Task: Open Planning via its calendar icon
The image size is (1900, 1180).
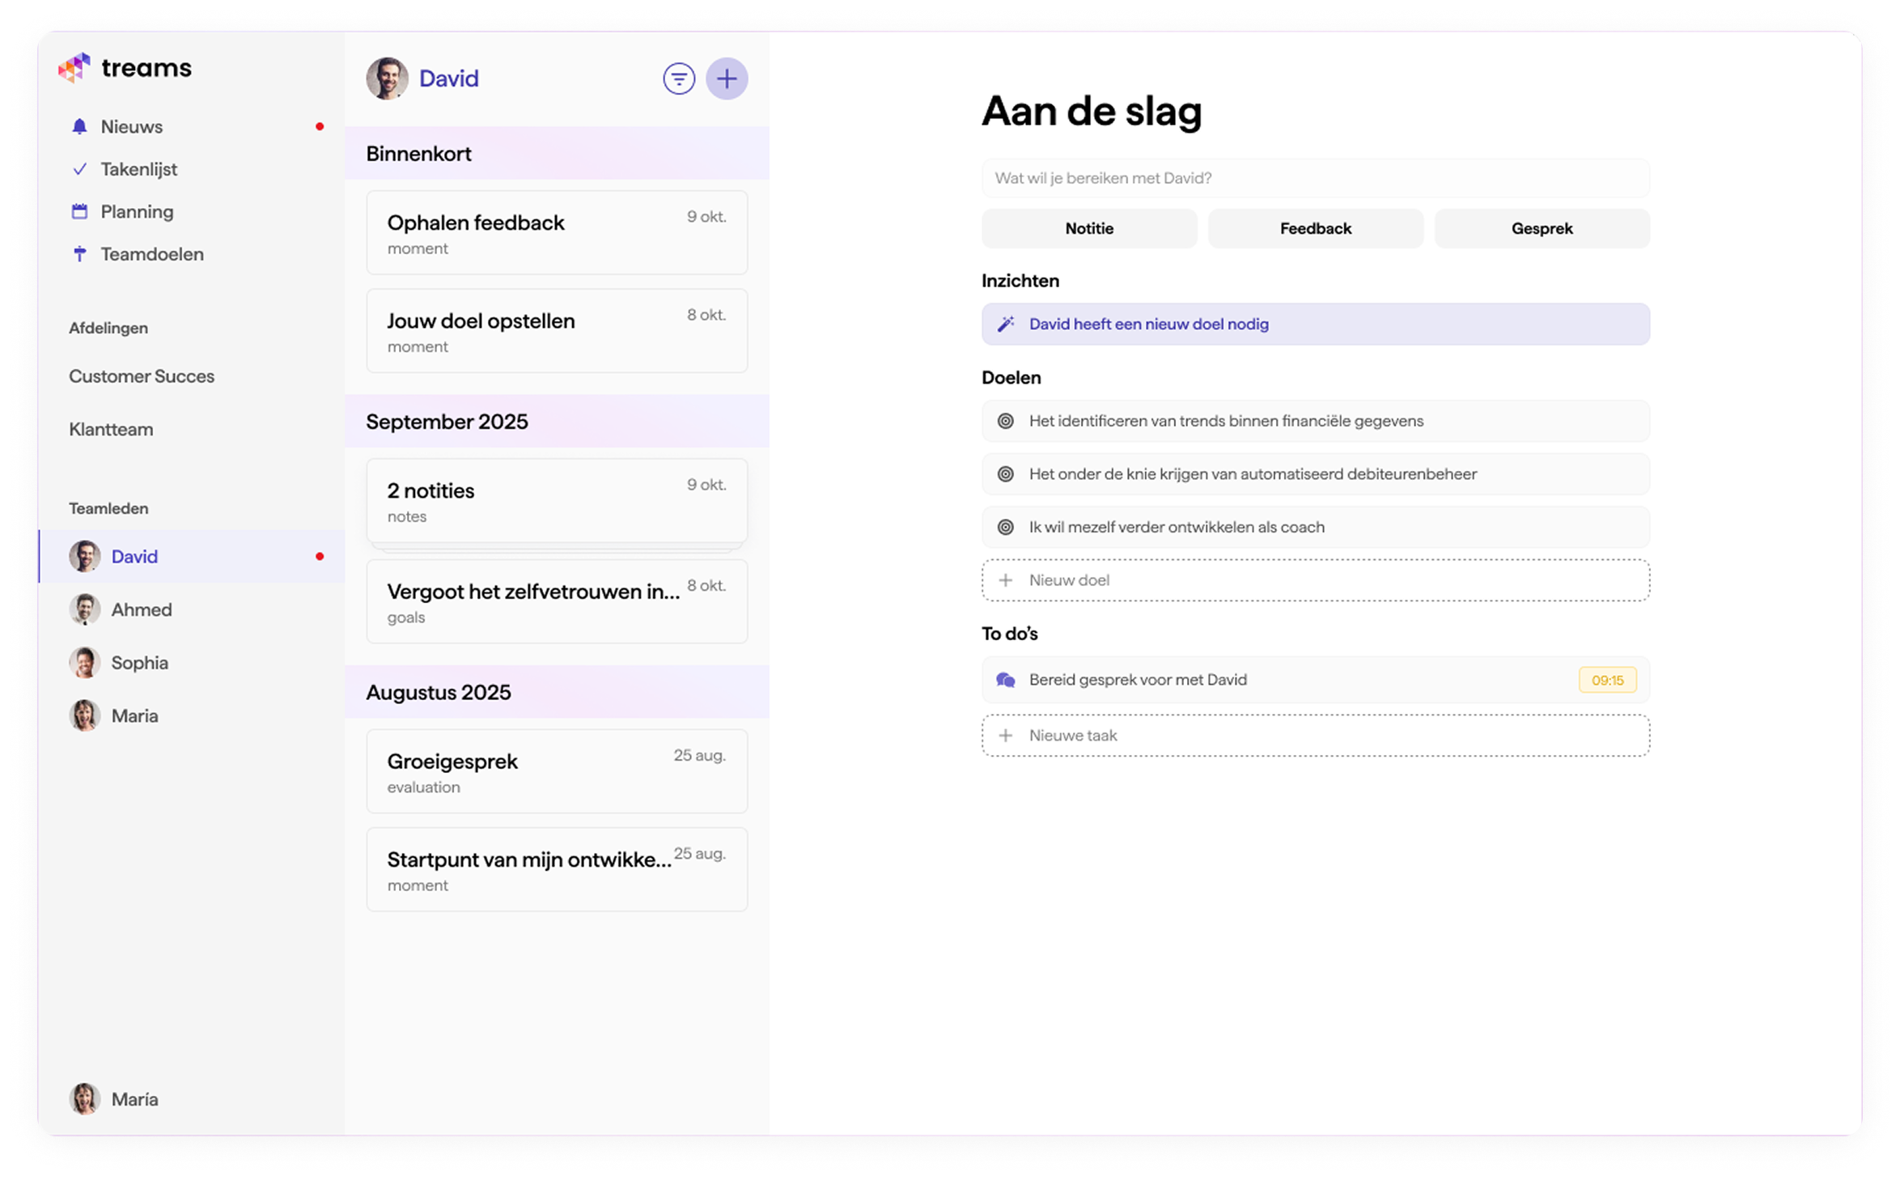Action: pos(80,211)
